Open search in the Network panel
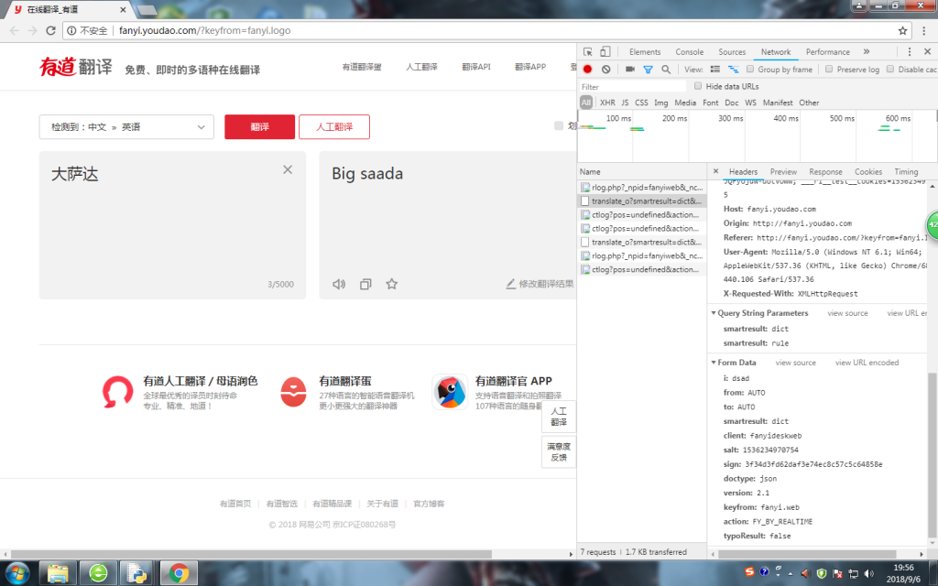 pos(666,70)
